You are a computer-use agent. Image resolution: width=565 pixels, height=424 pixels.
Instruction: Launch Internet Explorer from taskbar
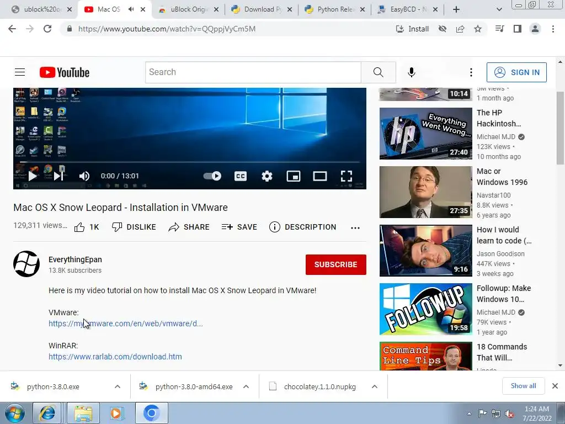pos(47,413)
